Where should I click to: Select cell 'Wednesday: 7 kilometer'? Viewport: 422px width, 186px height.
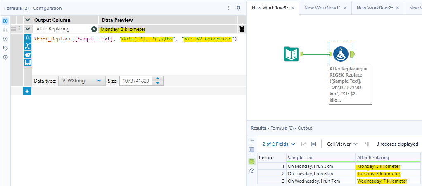(x=388, y=181)
